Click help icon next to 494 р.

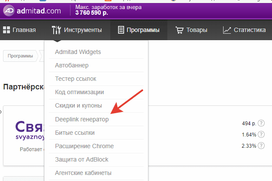(261, 123)
